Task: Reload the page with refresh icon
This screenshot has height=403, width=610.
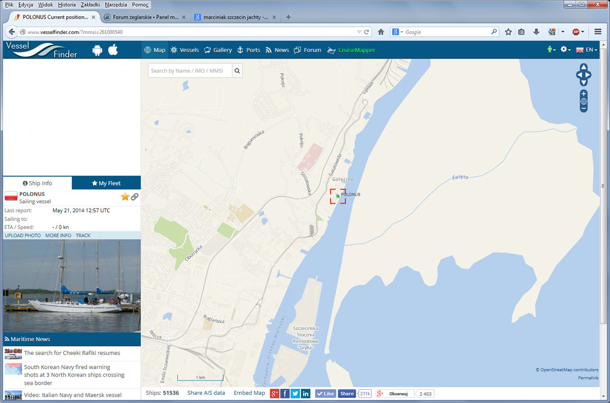Action: (367, 32)
